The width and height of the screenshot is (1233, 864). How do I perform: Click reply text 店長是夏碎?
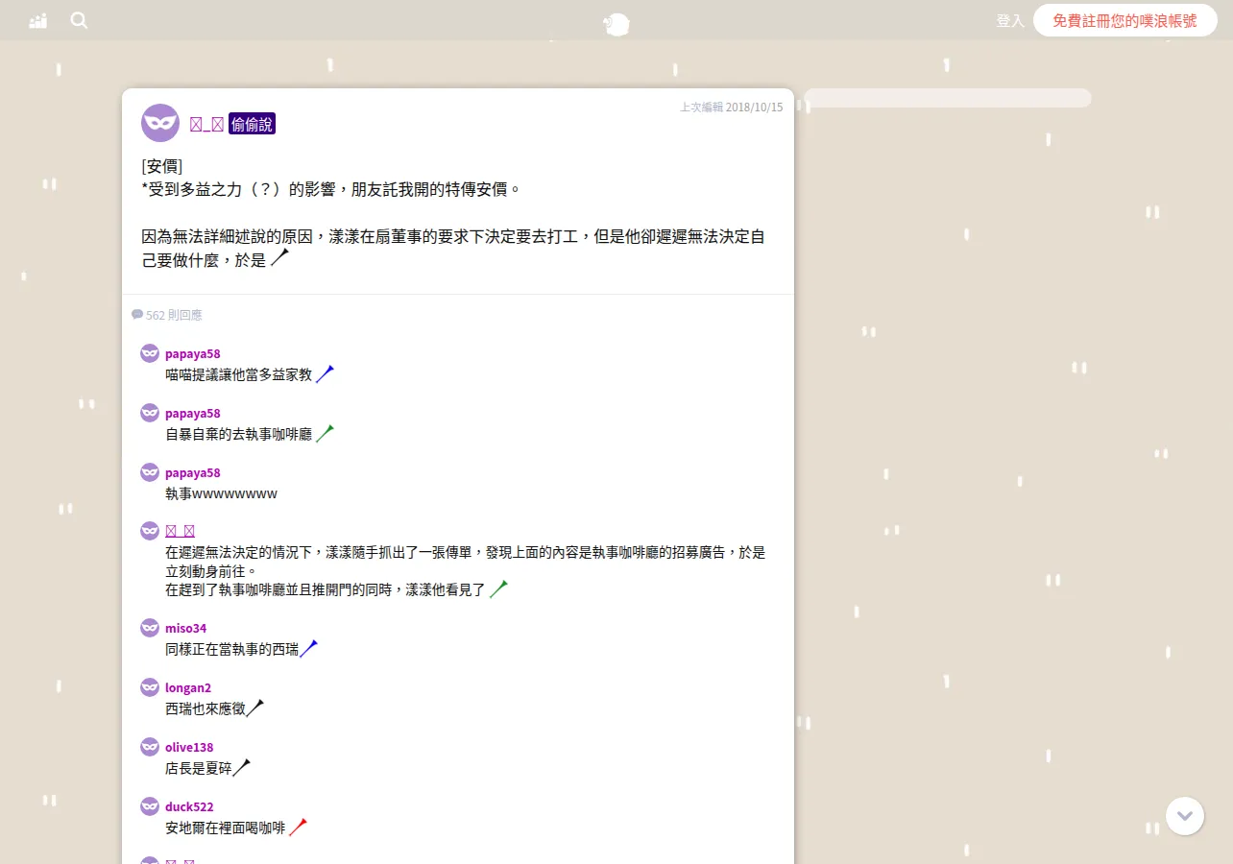tap(199, 768)
